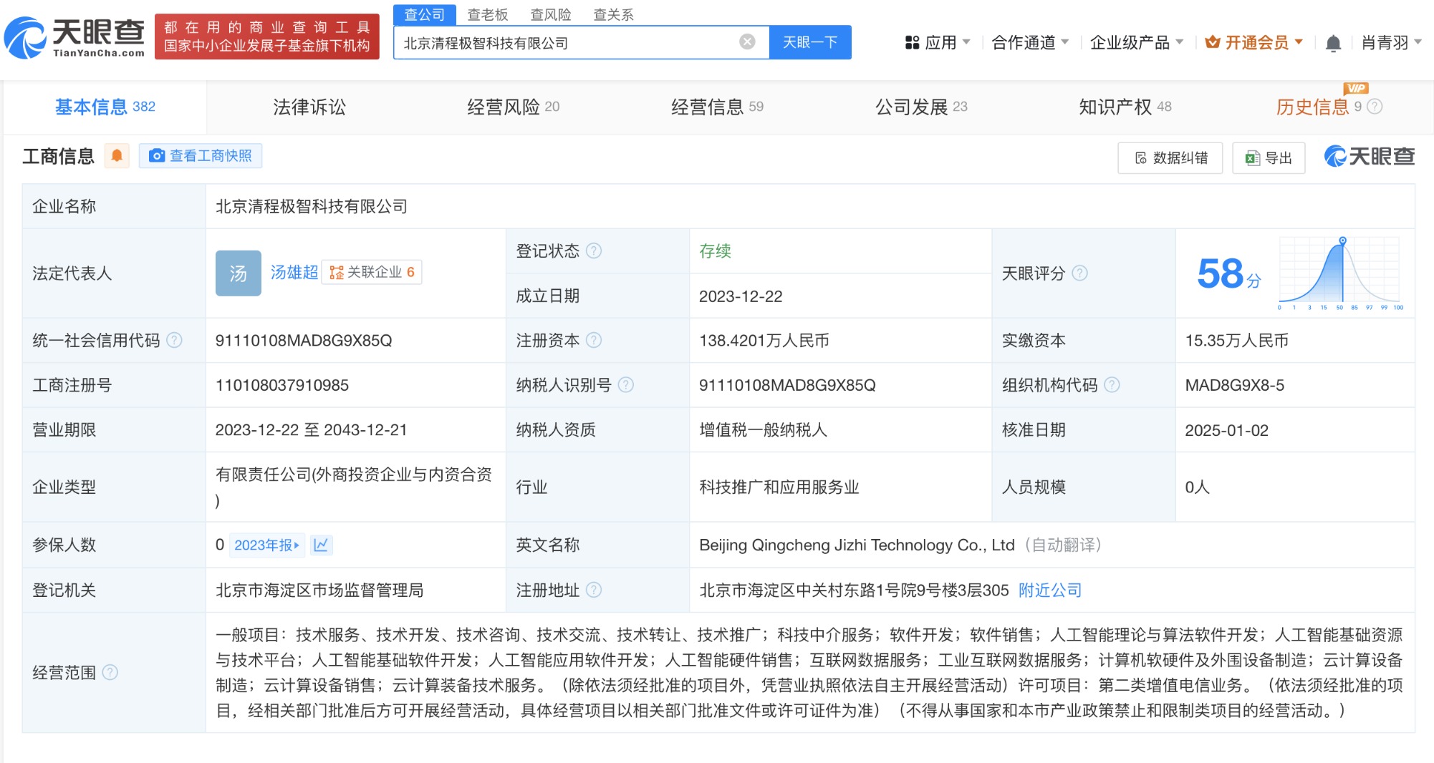Click the TianYanCha logo icon

pyautogui.click(x=26, y=37)
